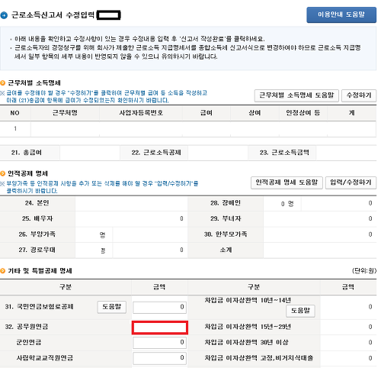Click the 27. 경로우대 label
Viewport: 381px width, 368px height.
coord(37,250)
